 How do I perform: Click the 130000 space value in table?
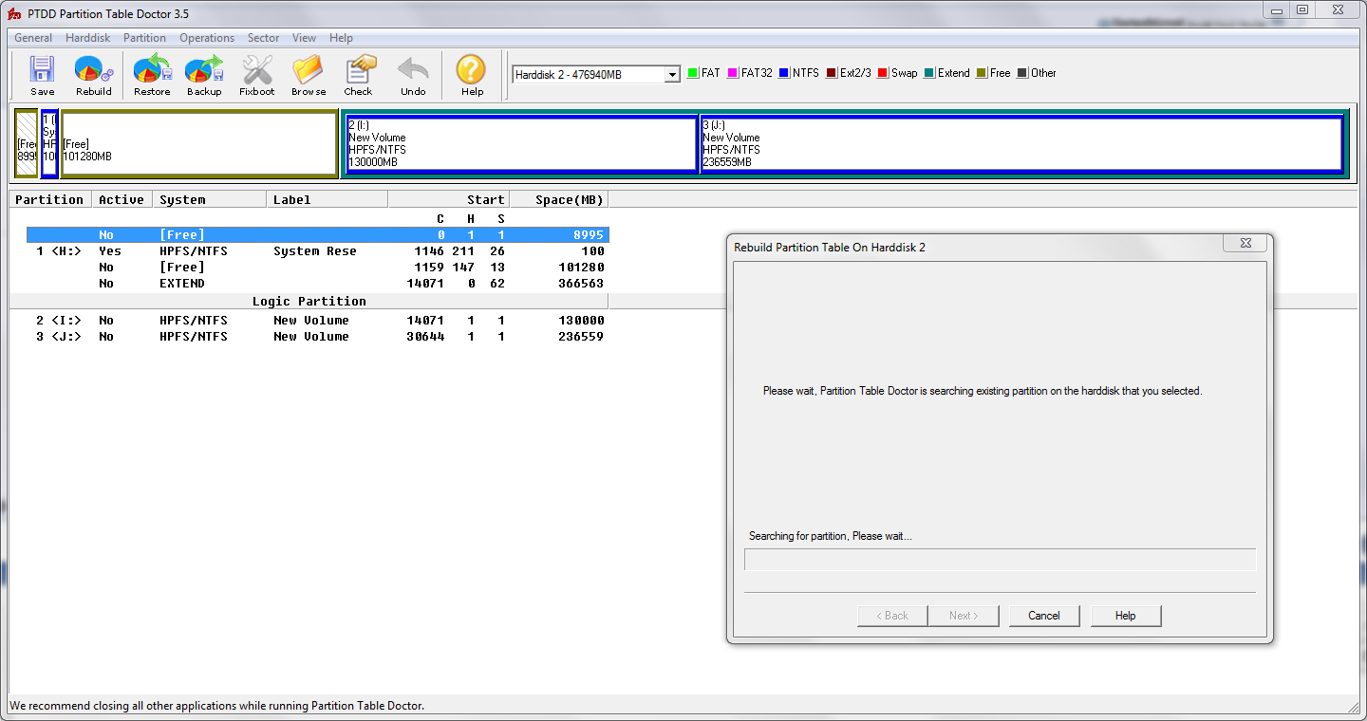[581, 321]
